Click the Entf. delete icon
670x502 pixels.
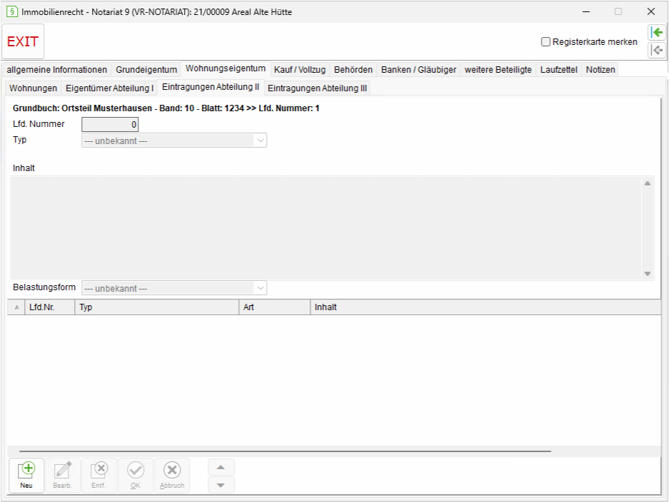(98, 476)
